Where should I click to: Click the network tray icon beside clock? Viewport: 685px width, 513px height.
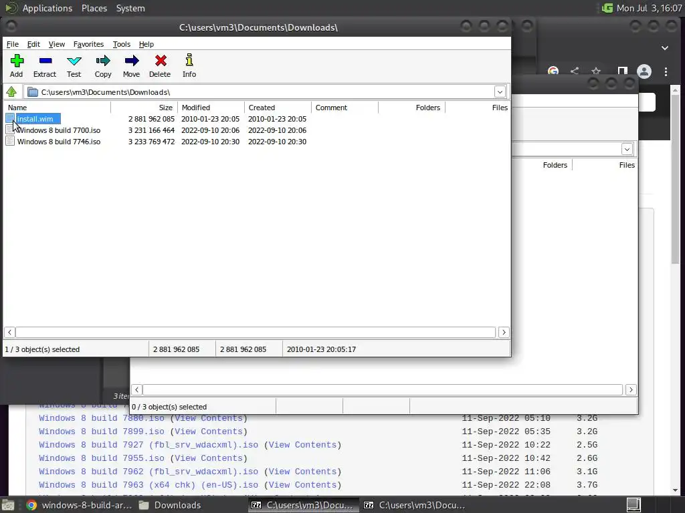point(607,8)
